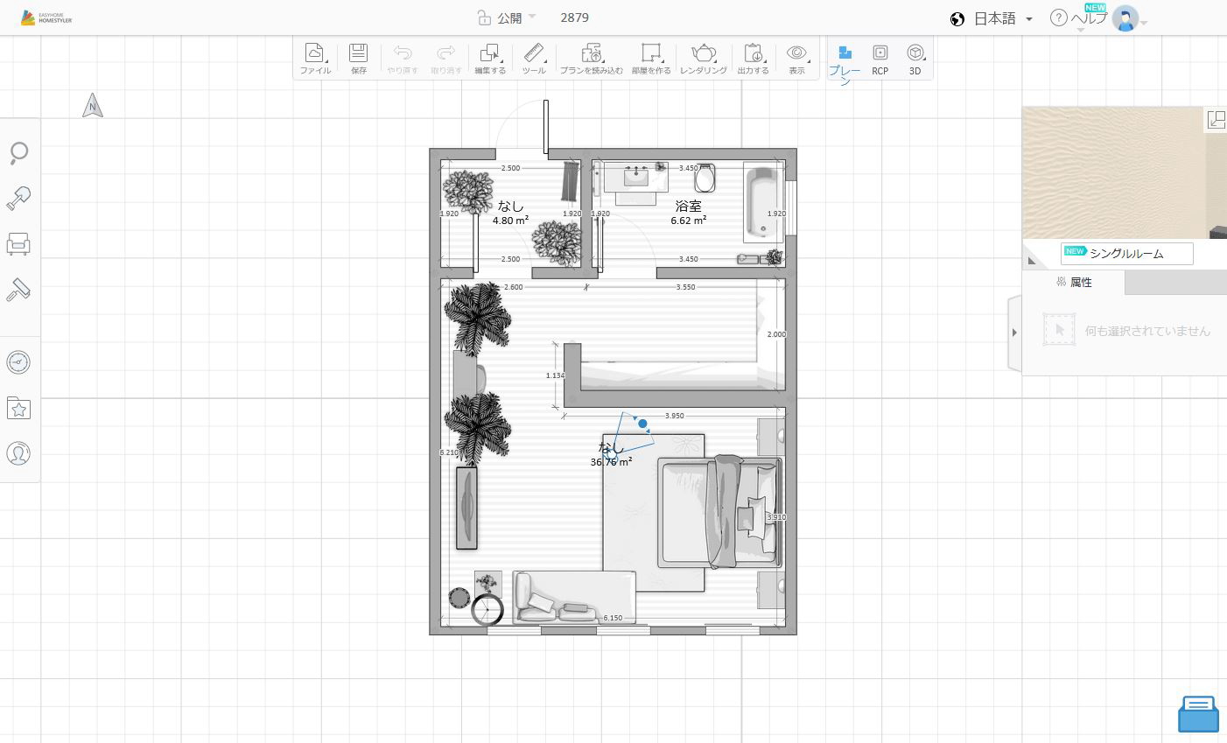Select the 4.80 m² なし room label
This screenshot has width=1227, height=743.
pos(510,213)
